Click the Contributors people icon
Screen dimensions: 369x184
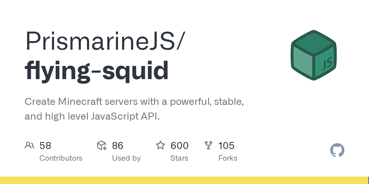point(30,145)
